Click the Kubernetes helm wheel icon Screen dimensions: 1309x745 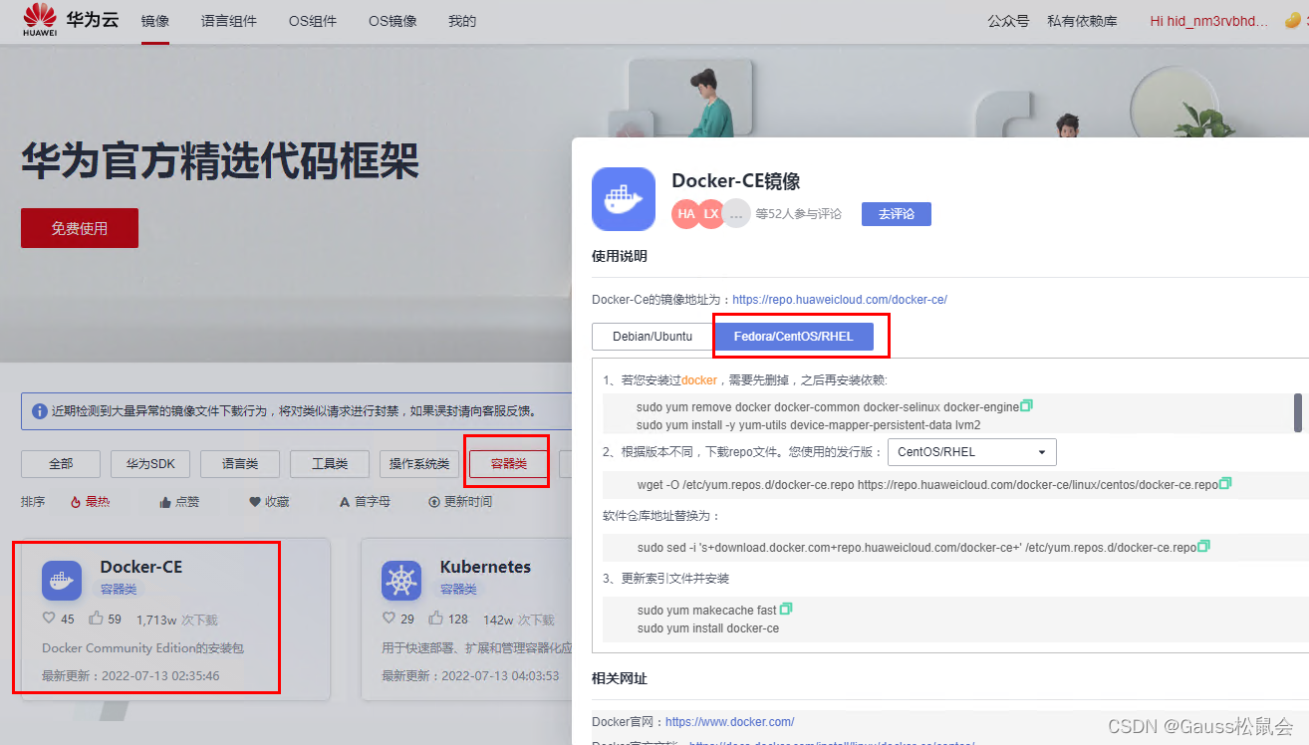(x=401, y=580)
